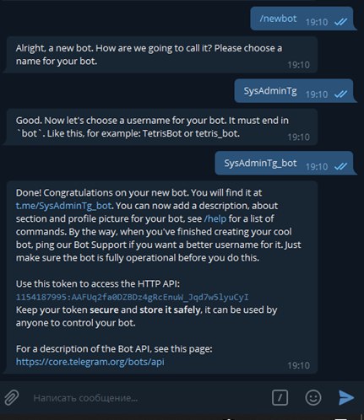Image resolution: width=364 pixels, height=420 pixels.
Task: Select the SysAdminTg sent message bubble
Action: pos(294,91)
